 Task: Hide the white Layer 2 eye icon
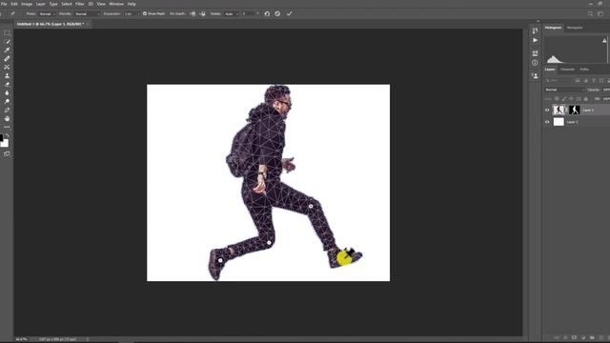[547, 122]
